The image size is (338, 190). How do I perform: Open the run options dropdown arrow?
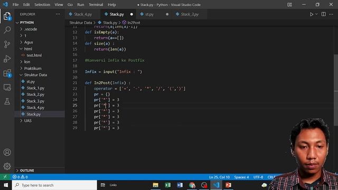pyautogui.click(x=316, y=14)
